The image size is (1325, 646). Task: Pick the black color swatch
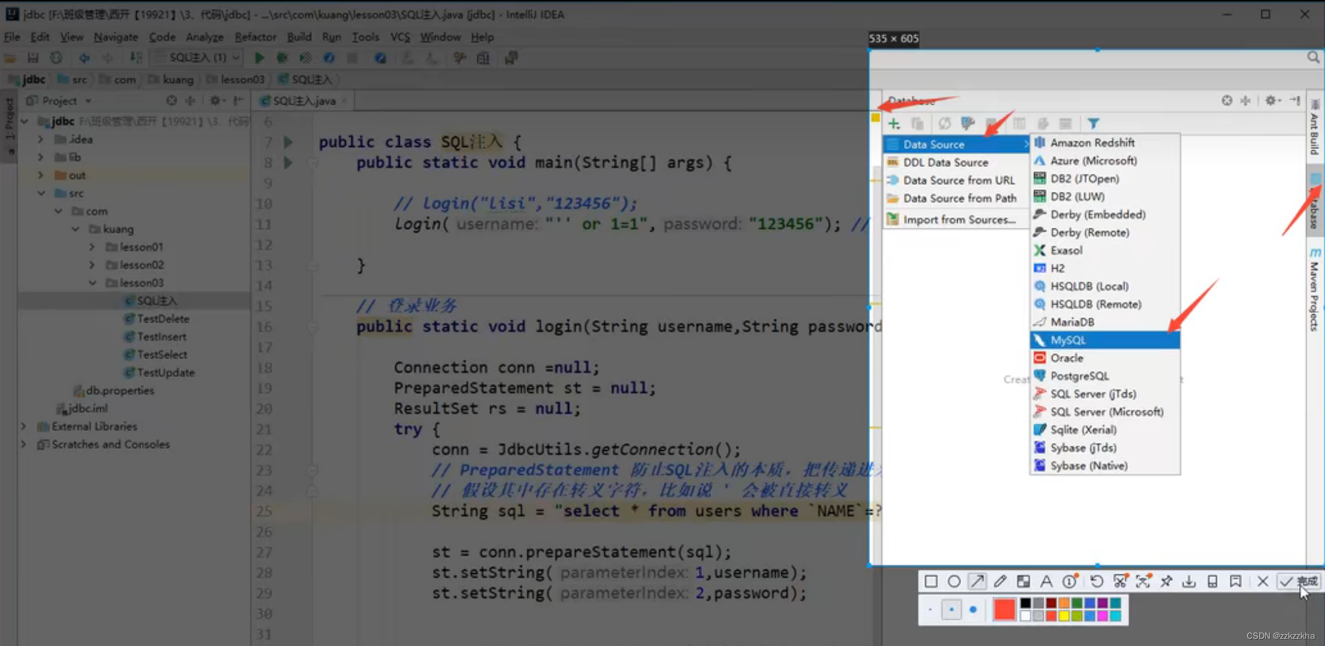[x=1025, y=603]
